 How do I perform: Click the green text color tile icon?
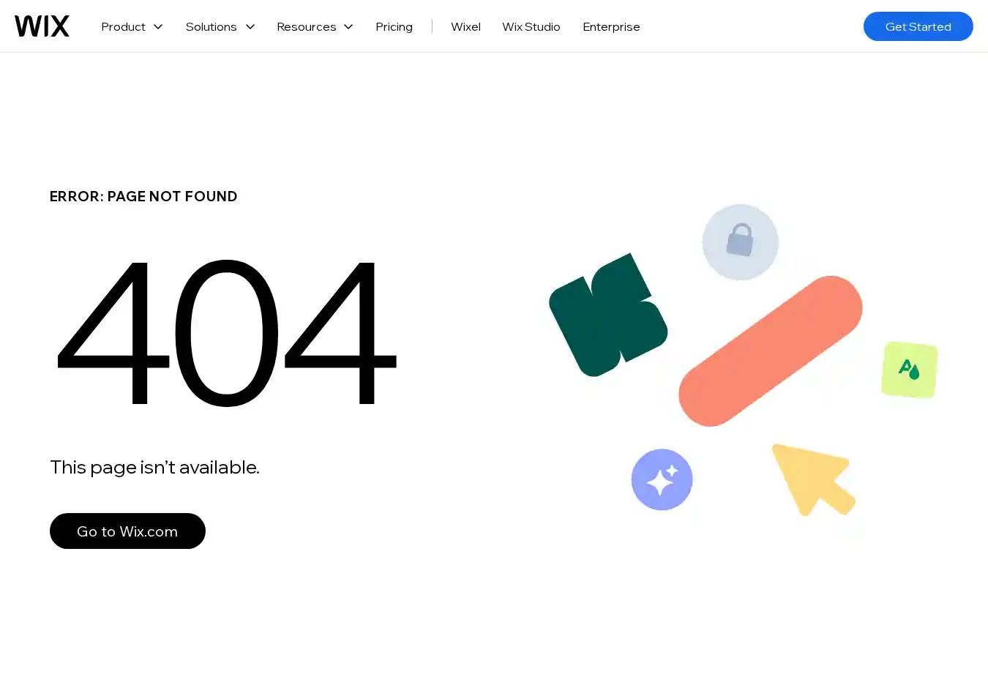[909, 370]
